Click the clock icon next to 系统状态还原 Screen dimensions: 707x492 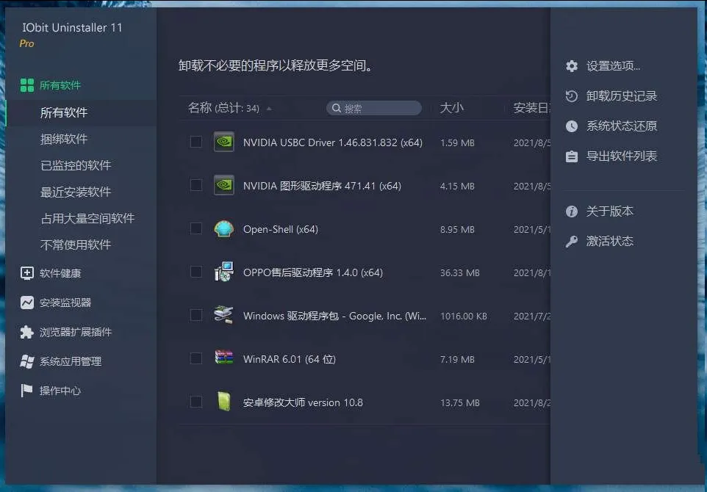click(x=572, y=126)
